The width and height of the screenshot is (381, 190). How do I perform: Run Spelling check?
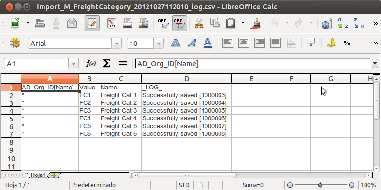point(163,23)
